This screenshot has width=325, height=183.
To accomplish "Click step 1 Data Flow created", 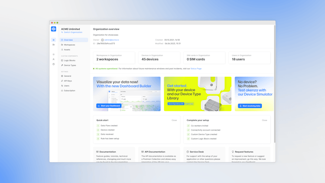I will point(107,126).
